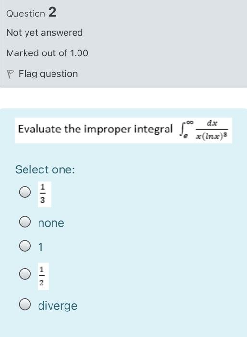Click the flag icon beside Flag question

tap(10, 74)
